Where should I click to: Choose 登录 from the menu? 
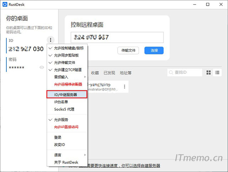pos(67,137)
